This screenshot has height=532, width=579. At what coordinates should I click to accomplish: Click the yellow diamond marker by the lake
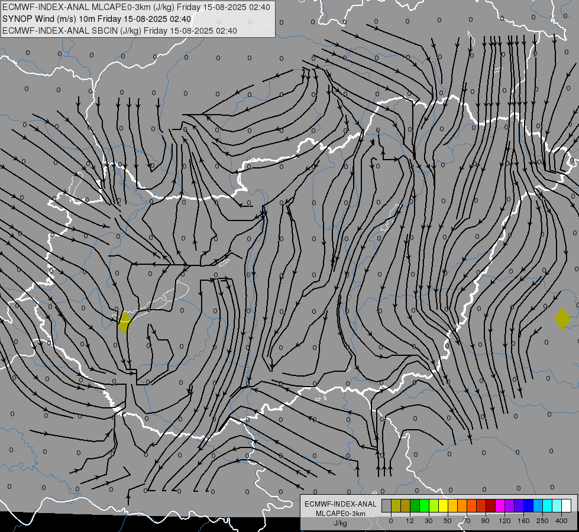[x=124, y=322]
